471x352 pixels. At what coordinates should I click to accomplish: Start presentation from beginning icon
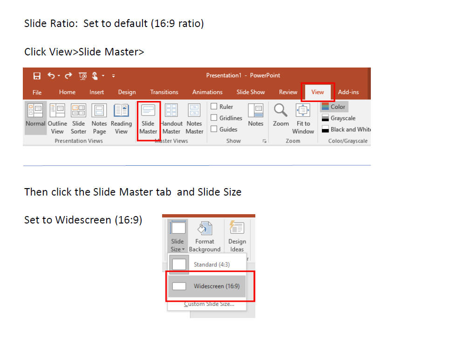(82, 76)
